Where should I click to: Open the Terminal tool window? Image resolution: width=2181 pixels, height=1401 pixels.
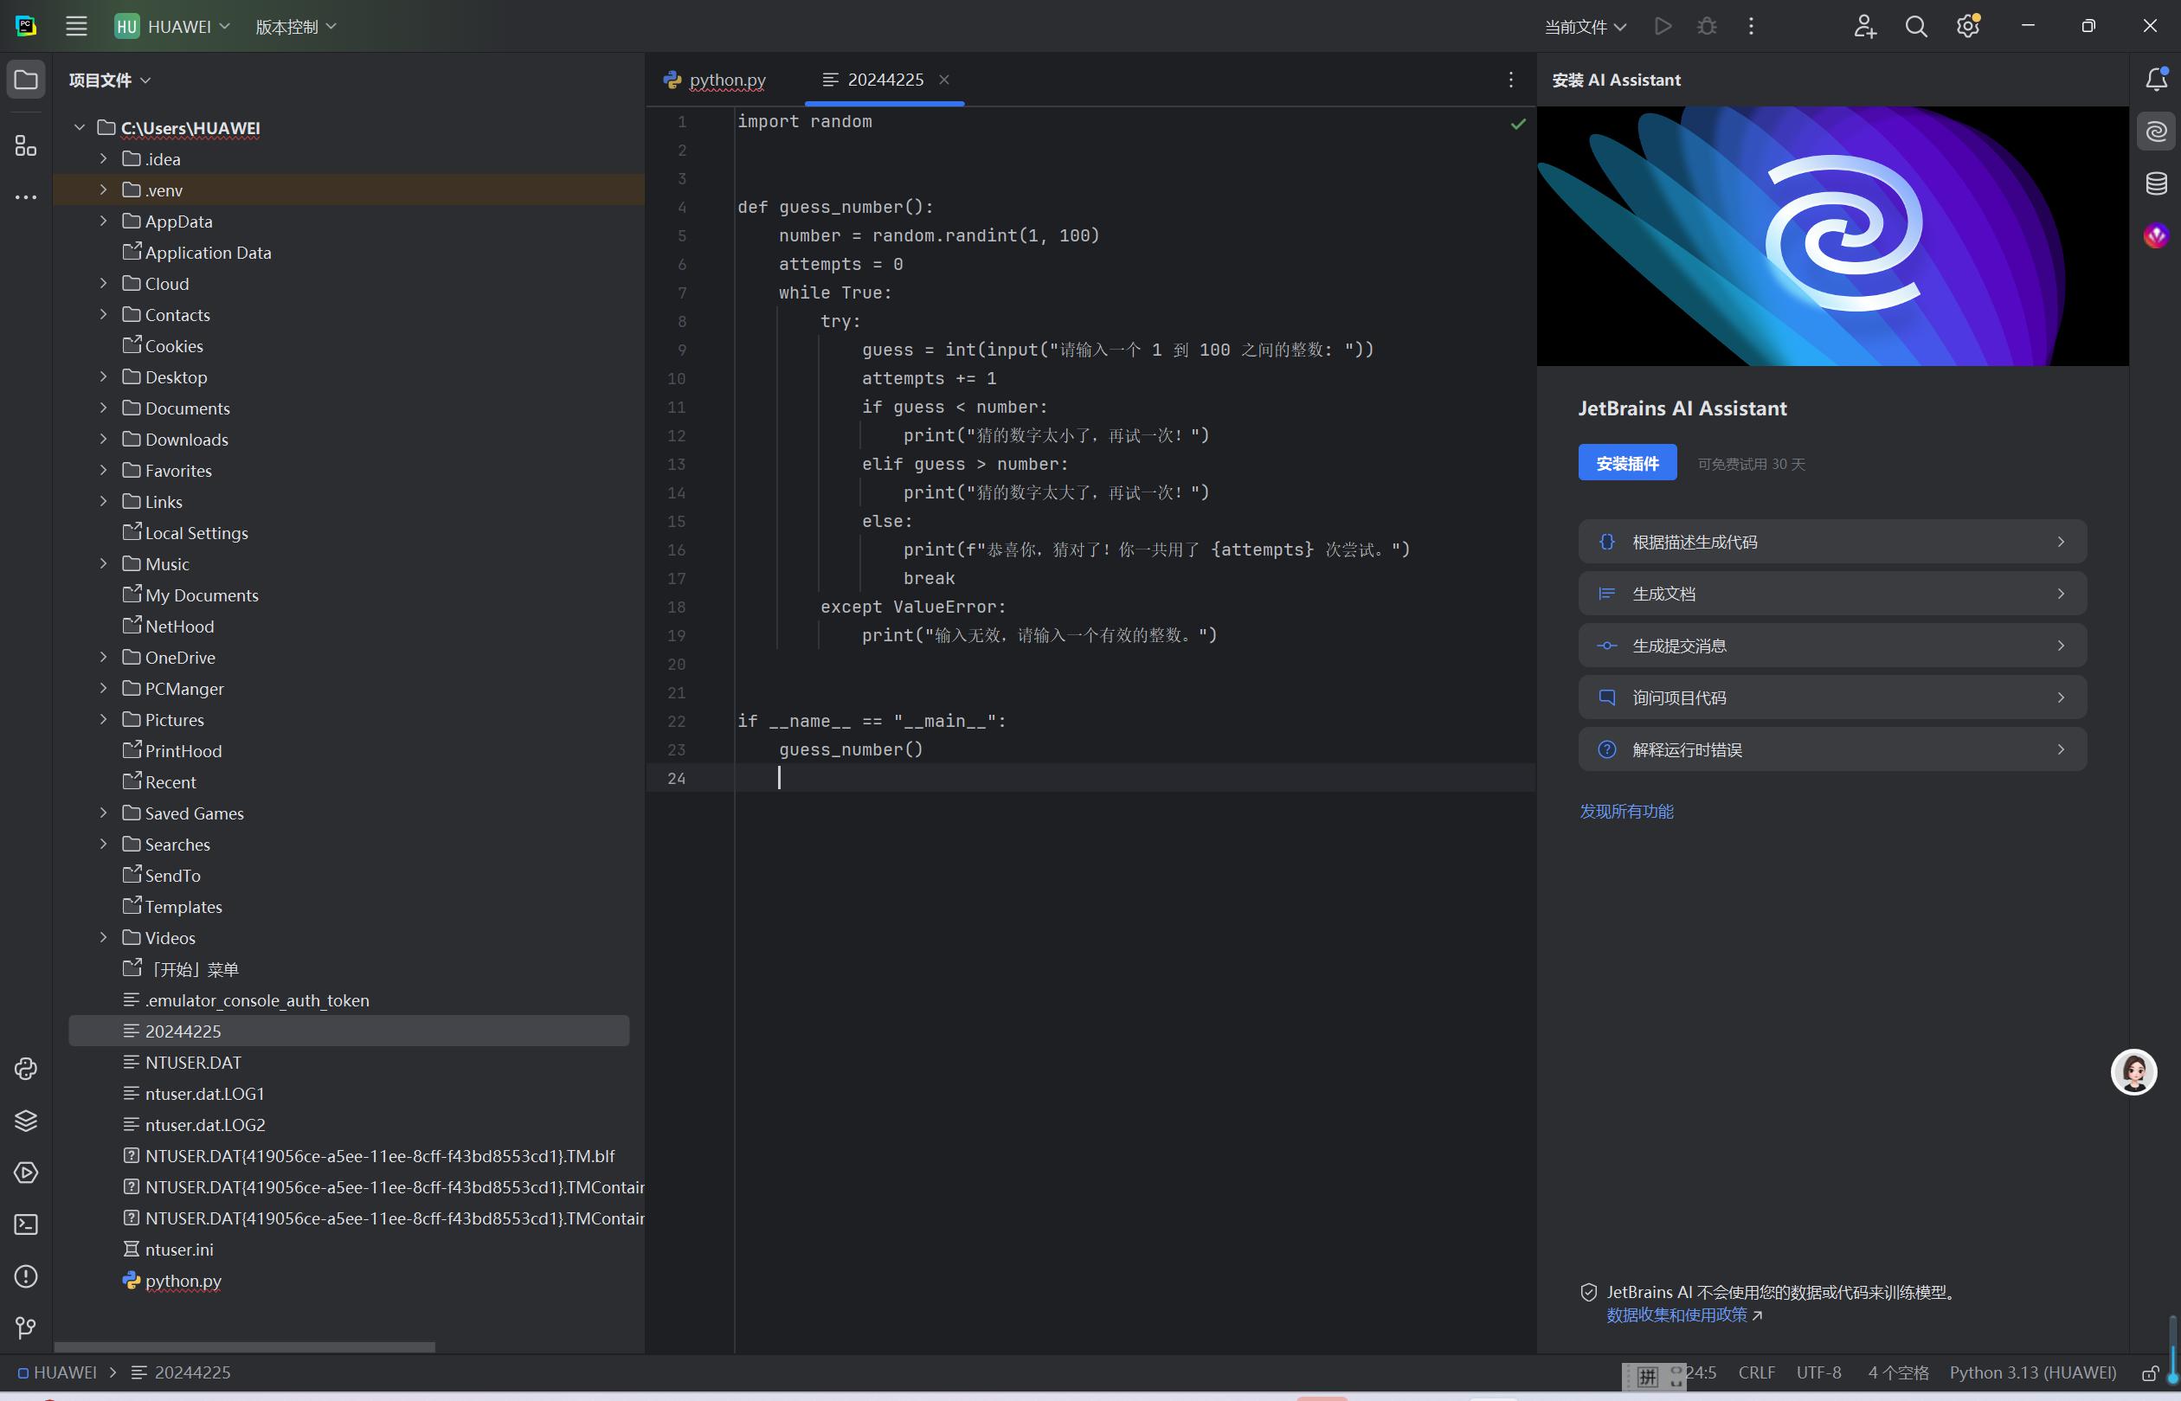coord(25,1224)
